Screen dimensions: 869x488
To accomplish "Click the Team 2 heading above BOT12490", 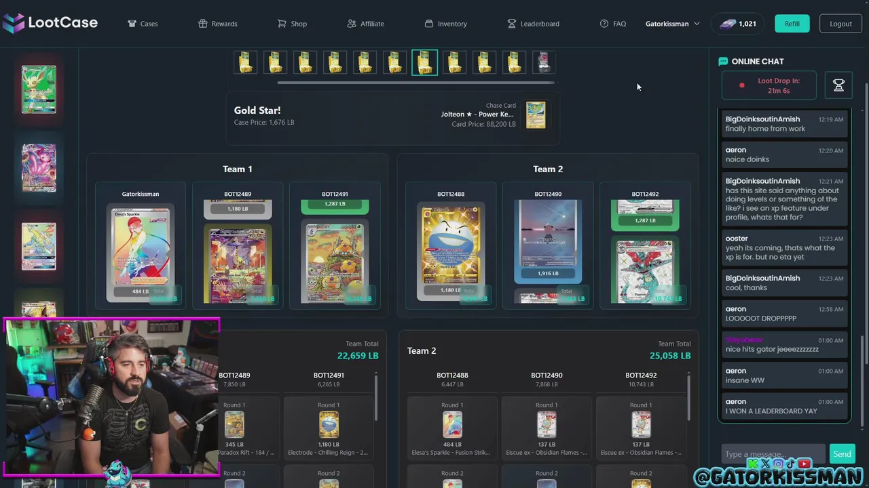I will coord(548,169).
